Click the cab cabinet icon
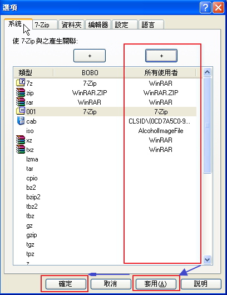The width and height of the screenshot is (227, 295). click(x=21, y=121)
